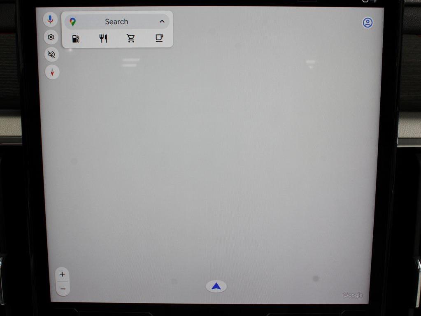
Task: Tap the microphone voice search icon
Action: click(51, 19)
